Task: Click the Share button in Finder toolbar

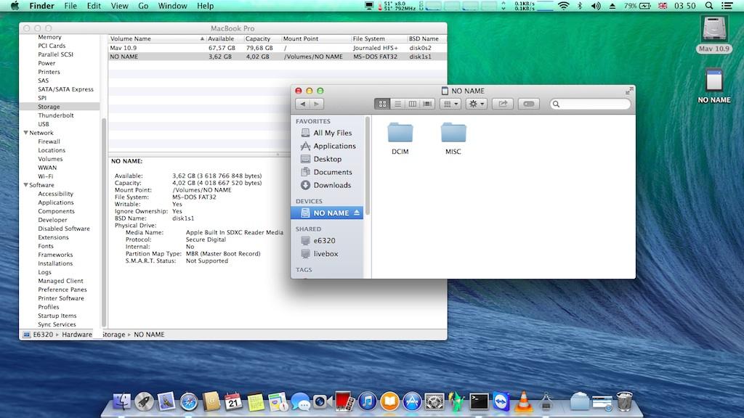Action: click(x=501, y=104)
